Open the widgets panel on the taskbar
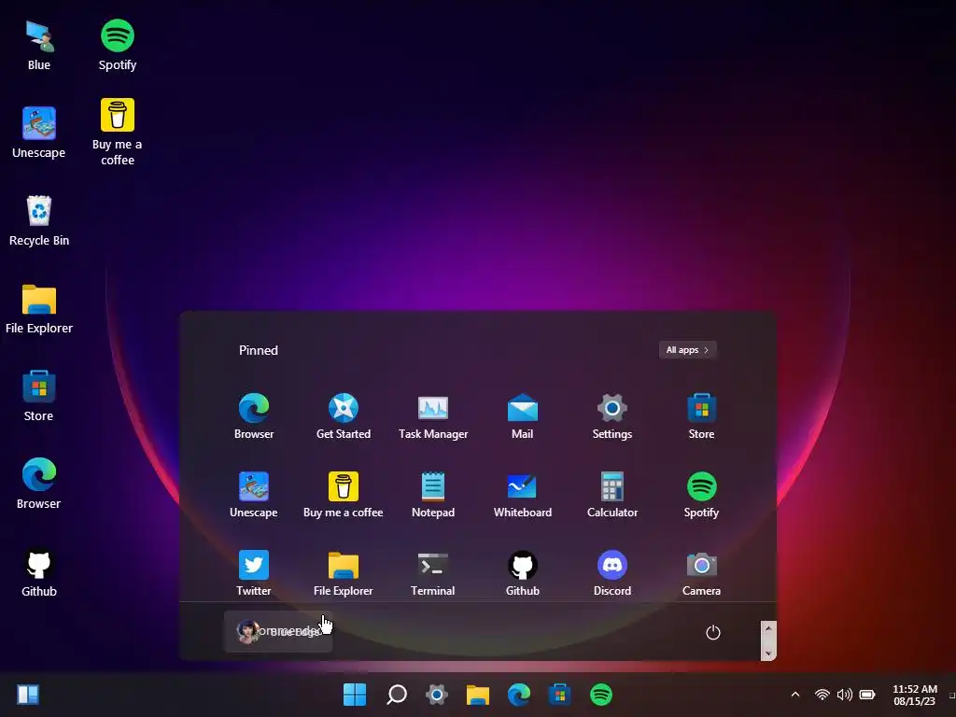This screenshot has width=956, height=717. pyautogui.click(x=28, y=695)
